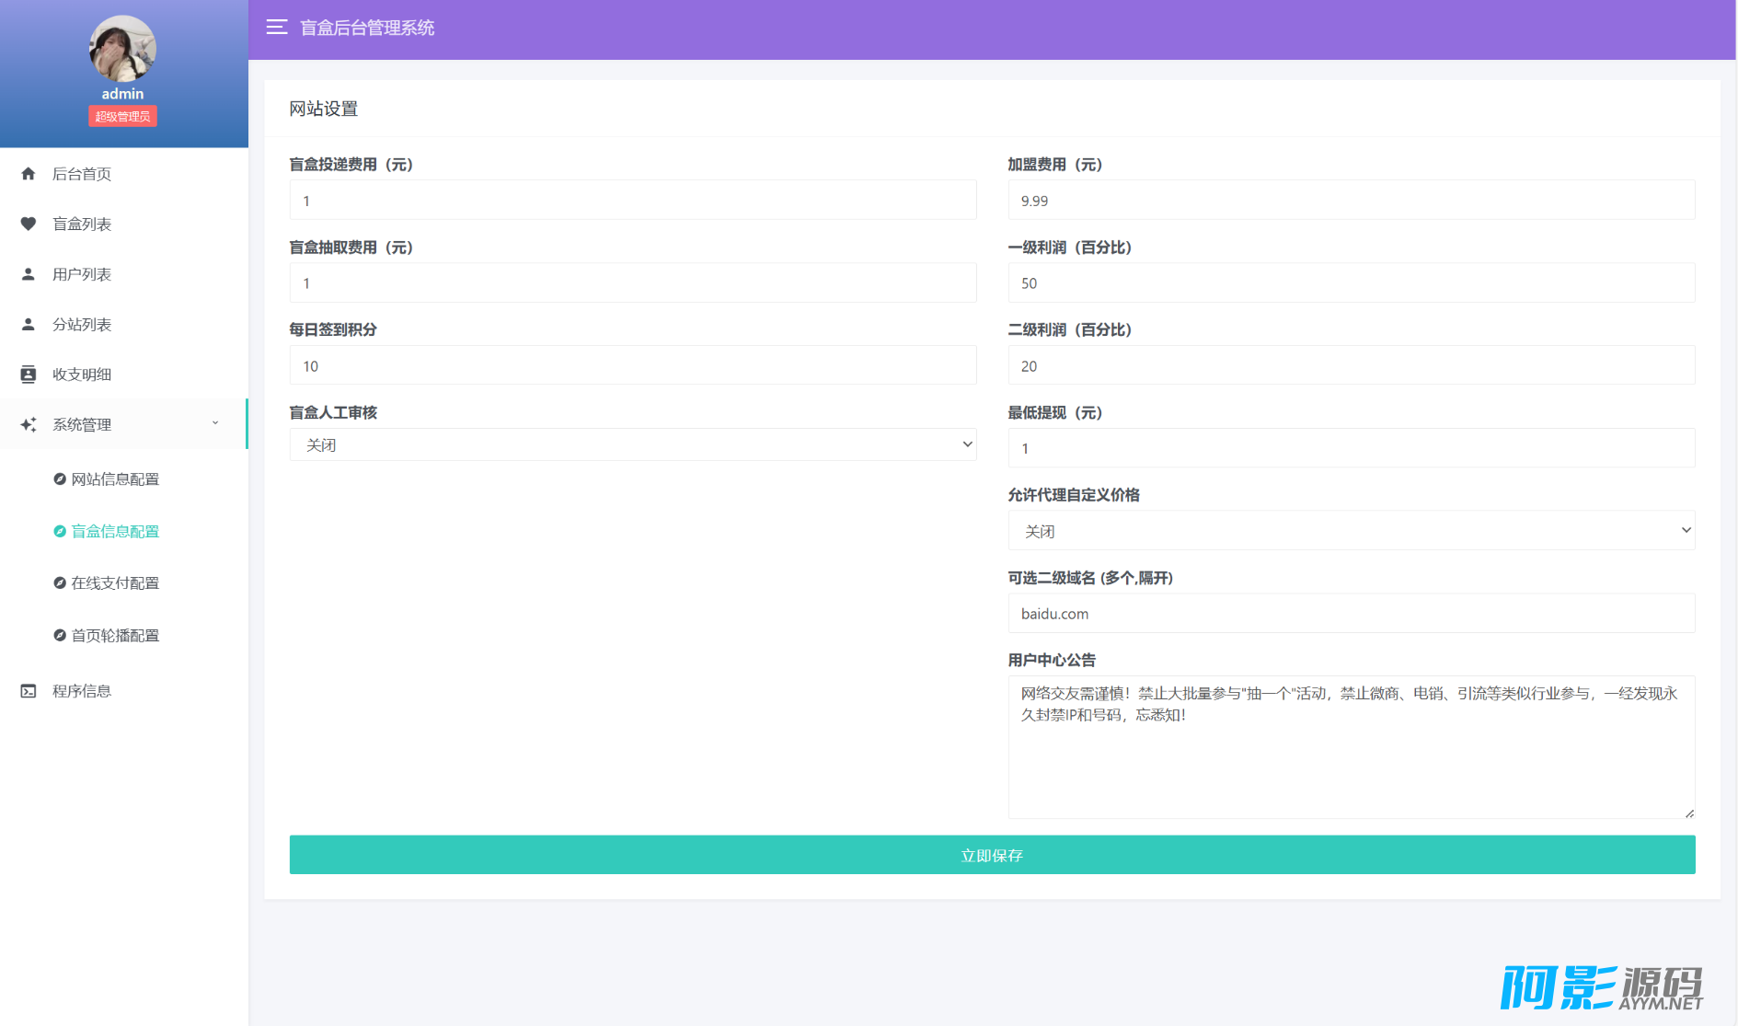Open 网站信息配置 submenu item

coord(115,479)
